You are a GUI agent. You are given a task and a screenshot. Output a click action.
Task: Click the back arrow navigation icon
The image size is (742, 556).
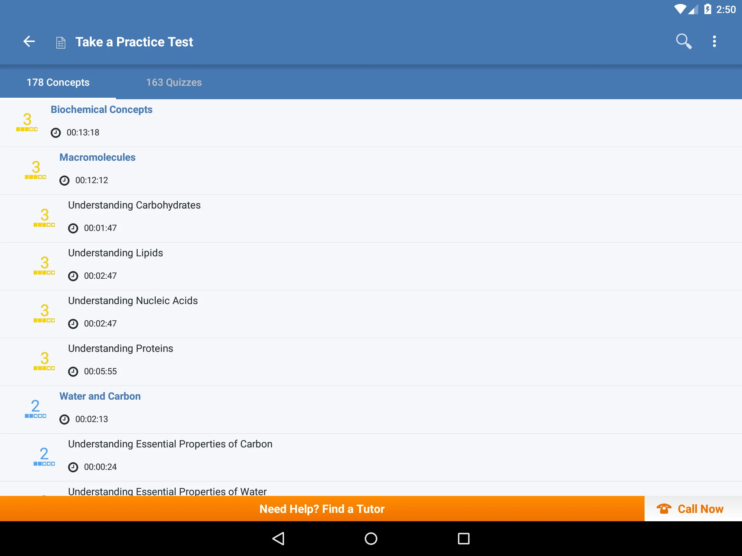tap(30, 41)
